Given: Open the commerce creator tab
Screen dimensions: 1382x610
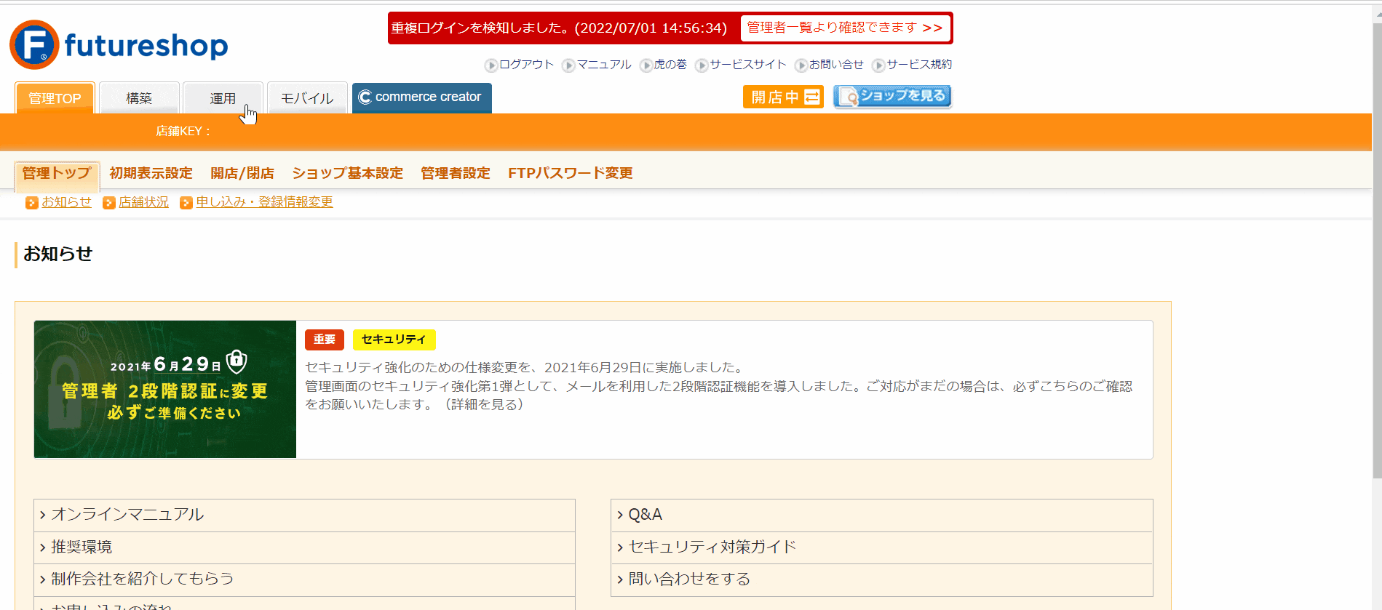Looking at the screenshot, I should point(422,97).
